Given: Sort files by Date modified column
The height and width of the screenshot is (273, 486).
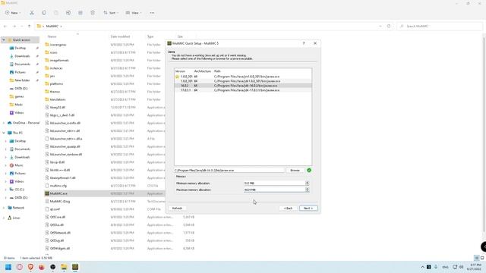Looking at the screenshot, I should 120,36.
